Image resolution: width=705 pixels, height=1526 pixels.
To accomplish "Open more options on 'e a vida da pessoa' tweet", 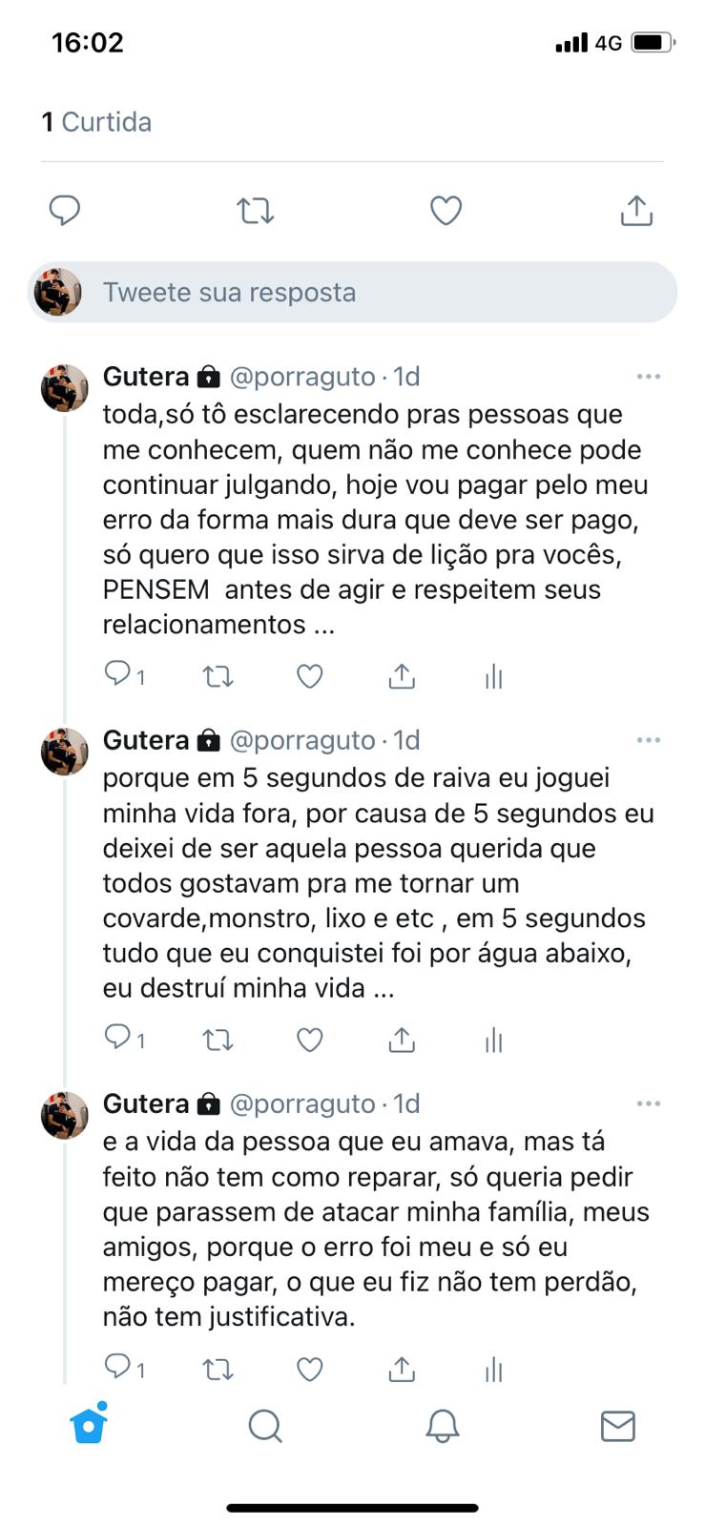I will click(x=649, y=1103).
